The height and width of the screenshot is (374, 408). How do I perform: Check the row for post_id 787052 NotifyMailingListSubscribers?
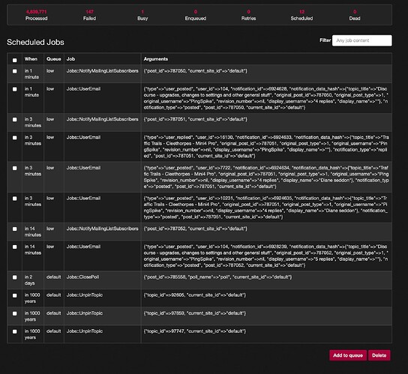click(15, 229)
